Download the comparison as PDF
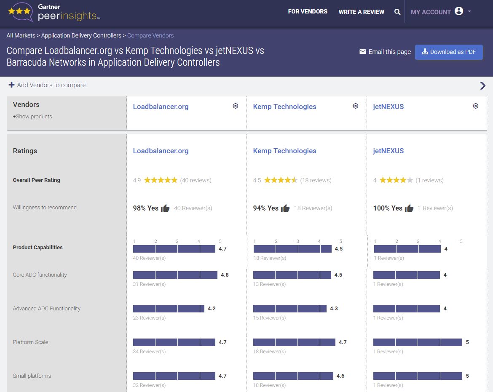The width and height of the screenshot is (493, 392). pos(449,52)
